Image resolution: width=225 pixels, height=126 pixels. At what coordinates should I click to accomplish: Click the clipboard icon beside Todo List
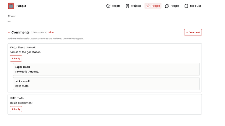coord(186,6)
